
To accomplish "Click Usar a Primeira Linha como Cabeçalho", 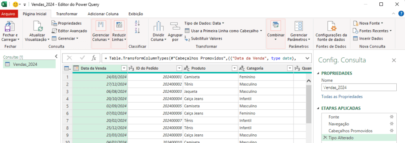I will coord(223,31).
